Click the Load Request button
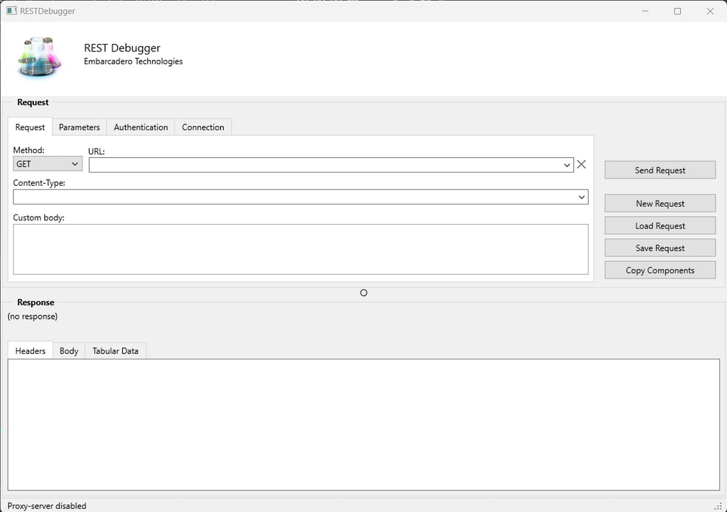The height and width of the screenshot is (512, 727). coord(660,225)
